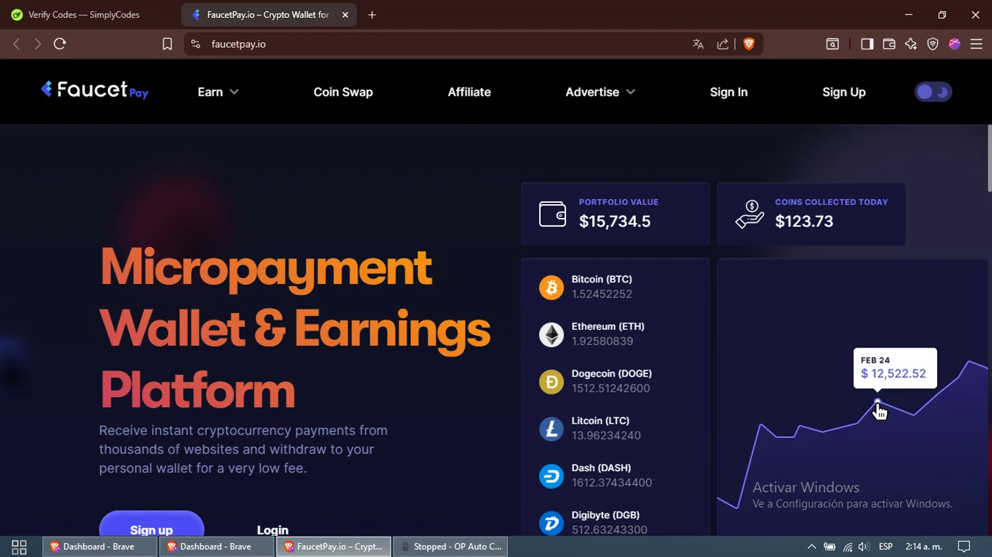
Task: Click the Coins Collected Today $123.73 card
Action: pos(811,214)
